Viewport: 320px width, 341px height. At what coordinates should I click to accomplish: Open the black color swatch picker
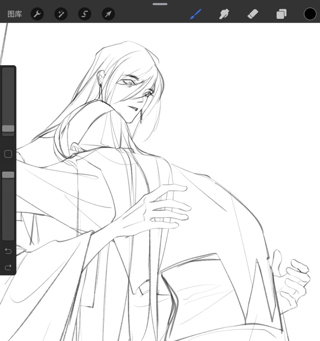pyautogui.click(x=310, y=14)
